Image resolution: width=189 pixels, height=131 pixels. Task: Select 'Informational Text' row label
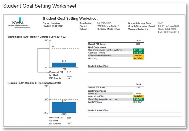(96, 96)
